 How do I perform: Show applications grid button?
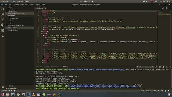coord(169,95)
